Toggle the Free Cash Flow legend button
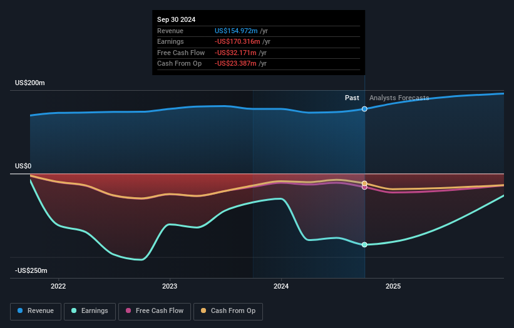 tap(155, 311)
